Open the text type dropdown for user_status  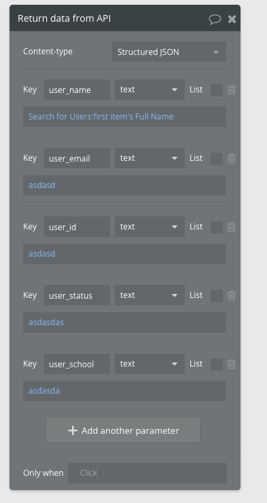coord(150,295)
